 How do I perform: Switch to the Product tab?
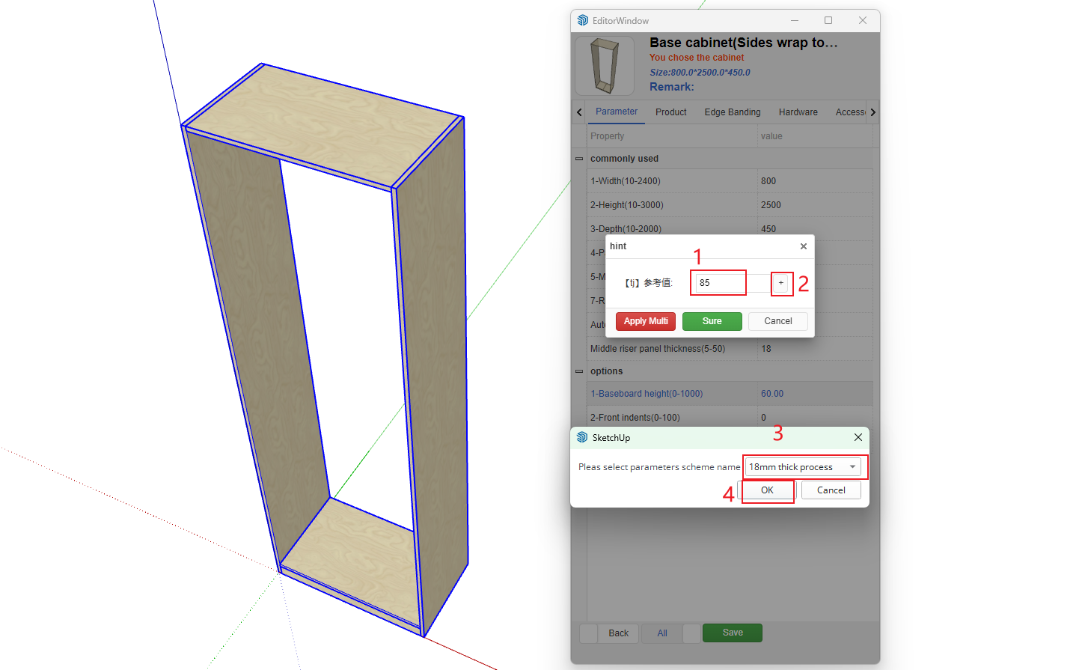[x=670, y=112]
